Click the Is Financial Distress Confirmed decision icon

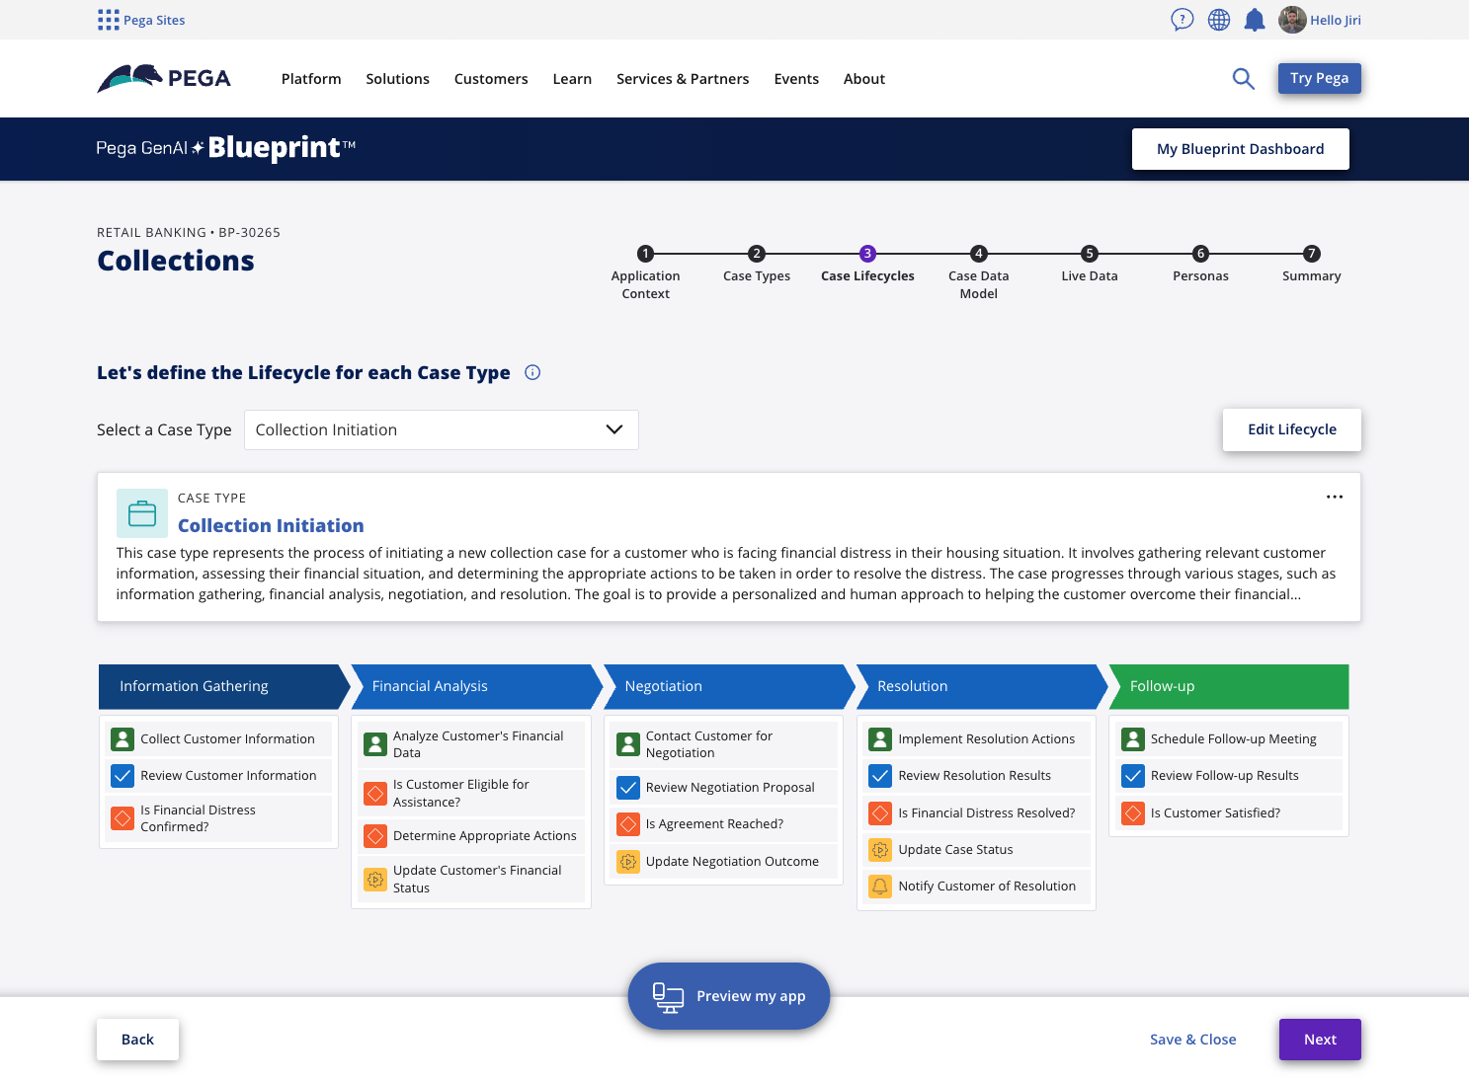122,818
